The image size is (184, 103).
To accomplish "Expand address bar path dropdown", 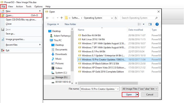I will point(112,18).
